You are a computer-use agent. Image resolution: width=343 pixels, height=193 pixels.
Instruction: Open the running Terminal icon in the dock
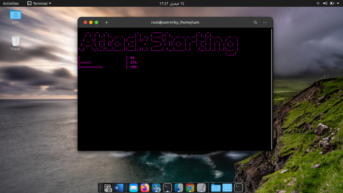(167, 188)
